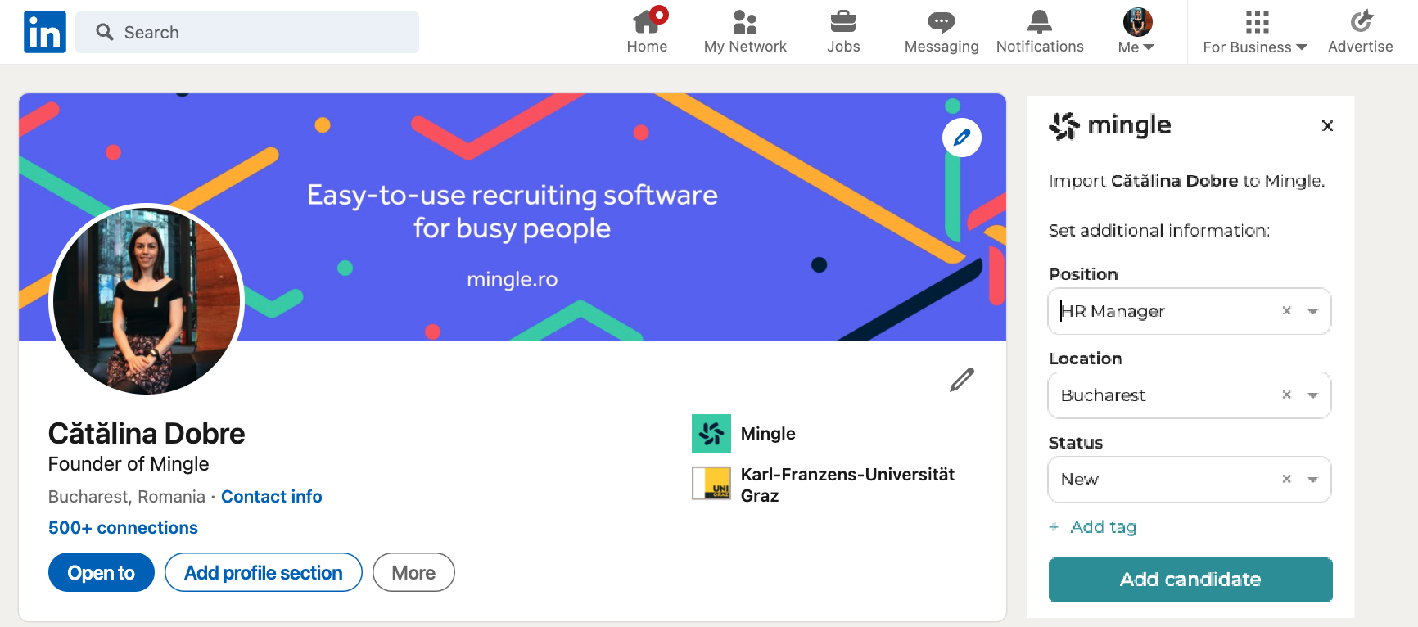Viewport: 1418px width, 627px height.
Task: Click the Mingle company logo icon
Action: pyautogui.click(x=711, y=434)
